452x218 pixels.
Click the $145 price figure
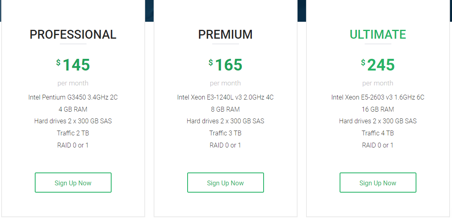click(x=73, y=65)
